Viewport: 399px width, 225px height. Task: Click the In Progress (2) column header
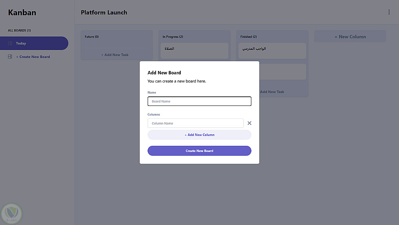[x=173, y=37]
